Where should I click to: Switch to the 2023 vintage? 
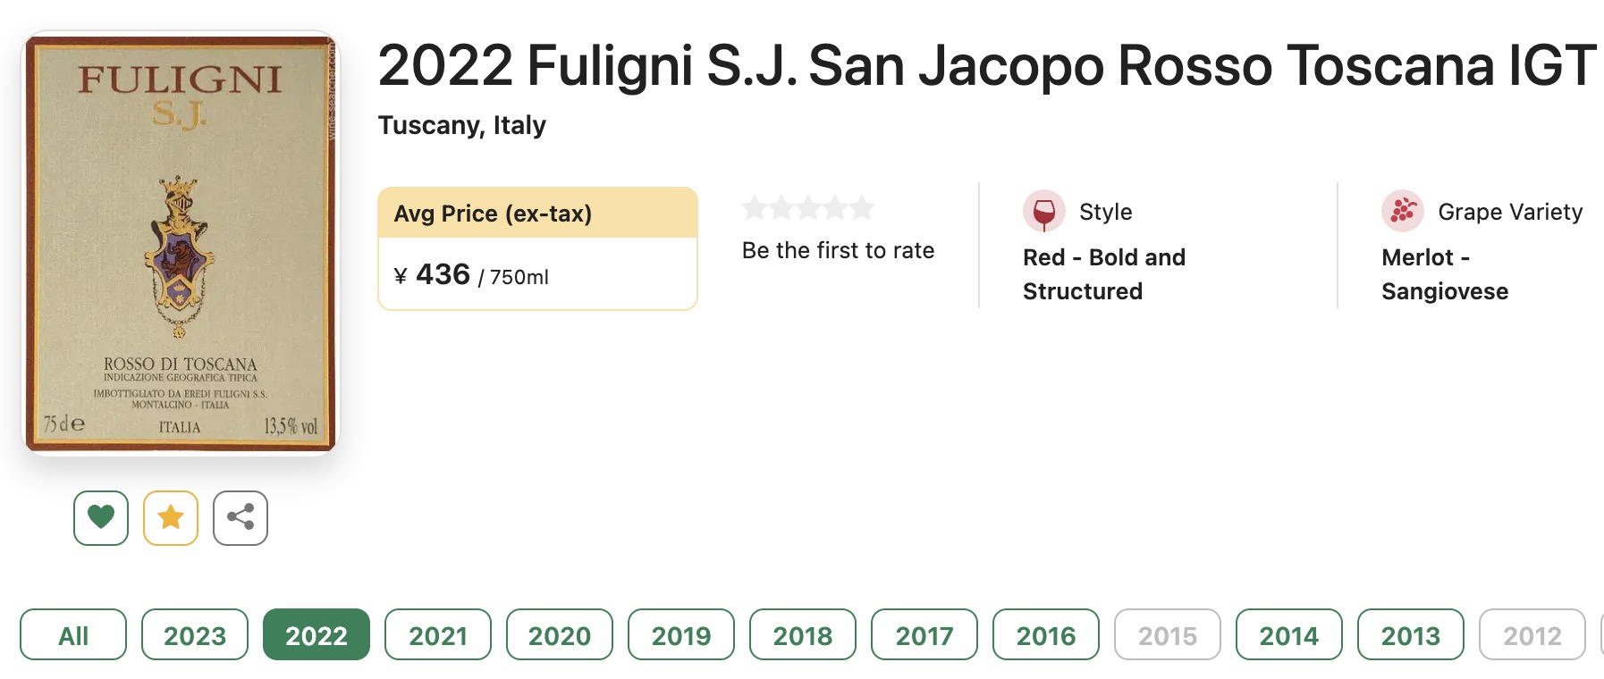coord(195,635)
